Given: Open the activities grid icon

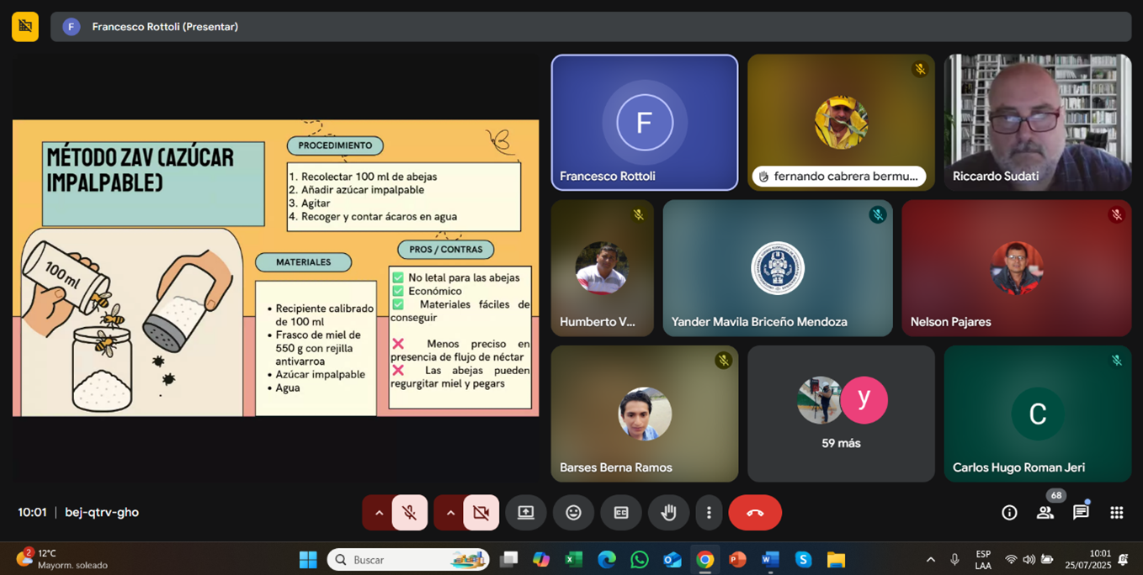Looking at the screenshot, I should point(1117,513).
